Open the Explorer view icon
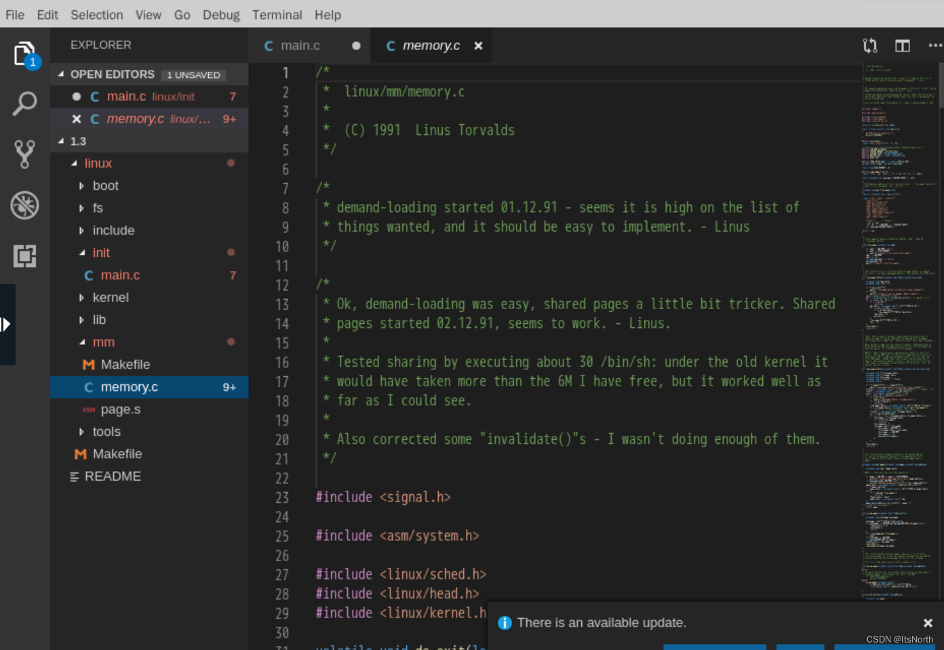The height and width of the screenshot is (650, 944). coord(24,54)
